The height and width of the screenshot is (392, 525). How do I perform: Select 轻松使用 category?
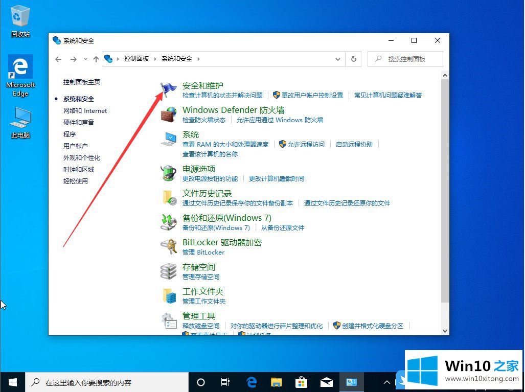[x=76, y=181]
